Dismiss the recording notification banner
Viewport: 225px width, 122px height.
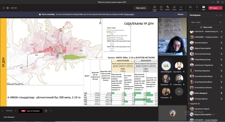[x=180, y=14]
